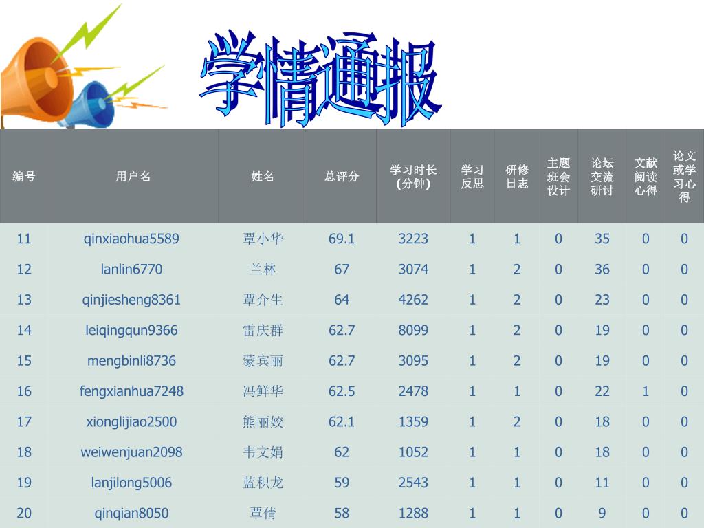This screenshot has height=528, width=704.
Task: Click study duration 1052
Action: click(x=413, y=452)
